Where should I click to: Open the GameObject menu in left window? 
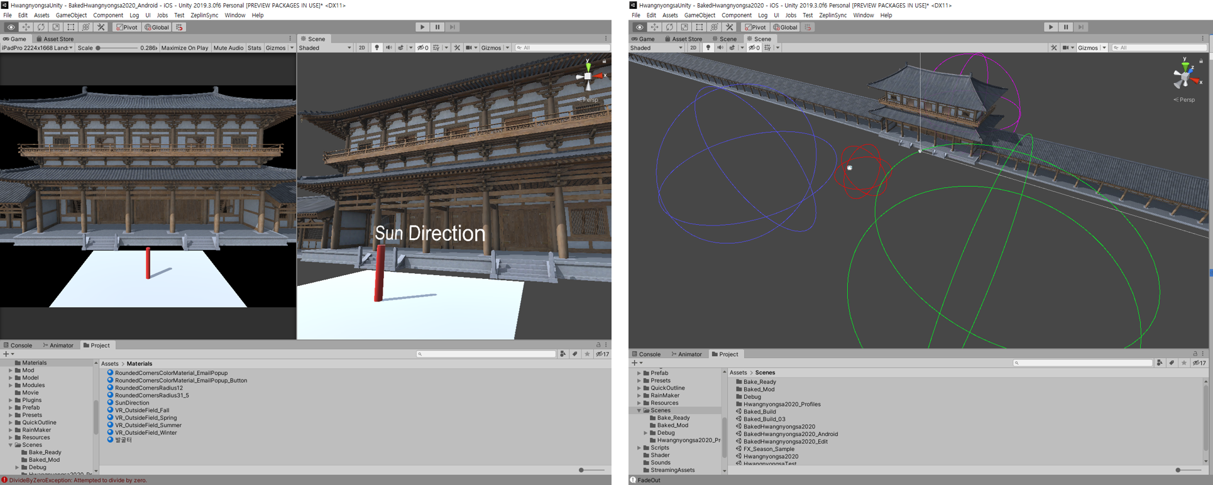(x=72, y=15)
